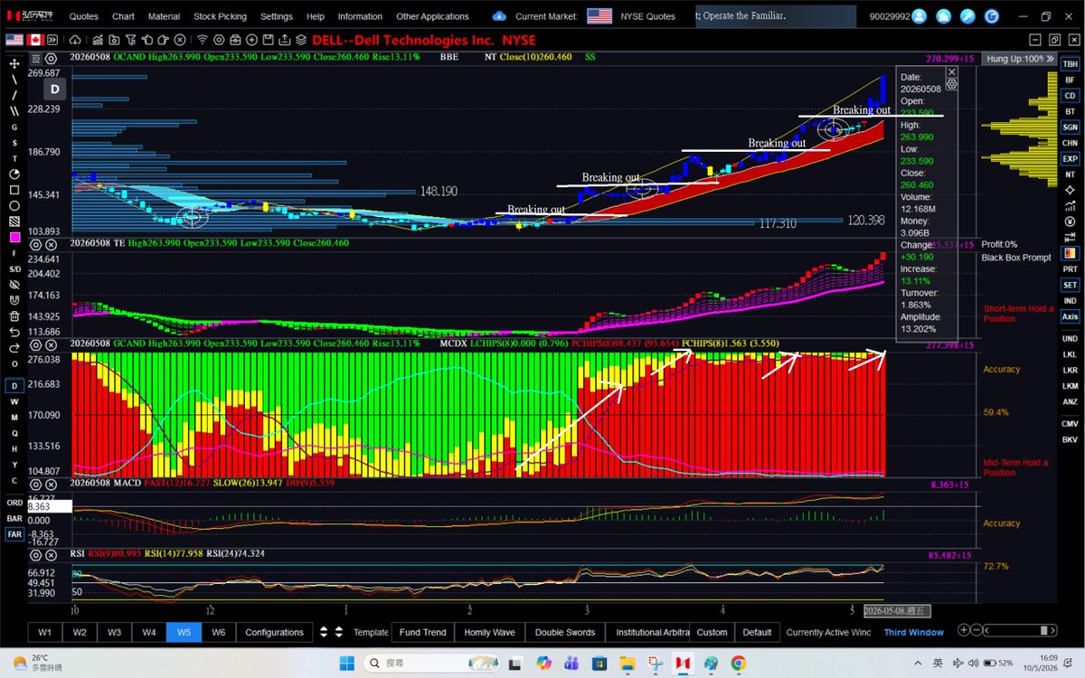Screen dimensions: 1085x678
Task: Expand the Hung Up panel chevron
Action: [x=1052, y=58]
